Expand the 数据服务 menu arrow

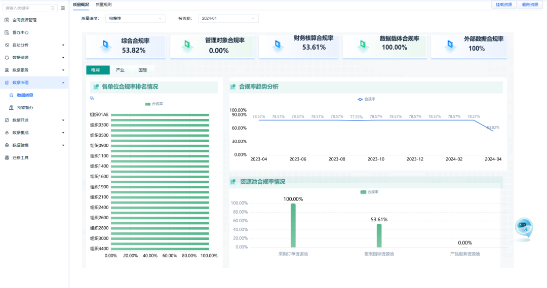tap(63, 70)
